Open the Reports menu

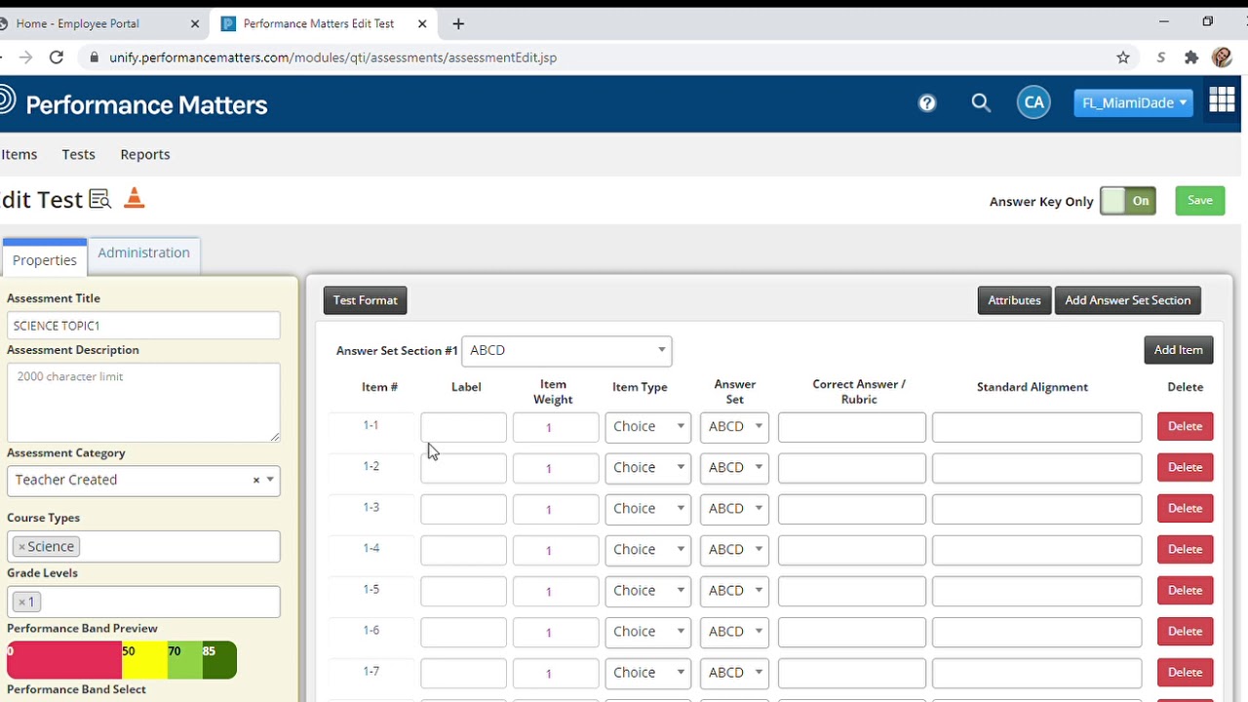pos(145,154)
